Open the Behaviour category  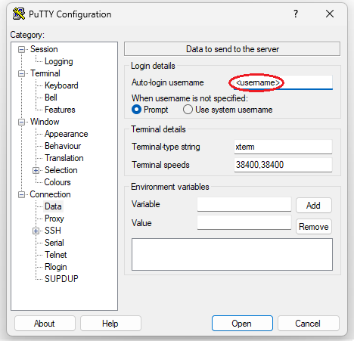[x=63, y=146]
